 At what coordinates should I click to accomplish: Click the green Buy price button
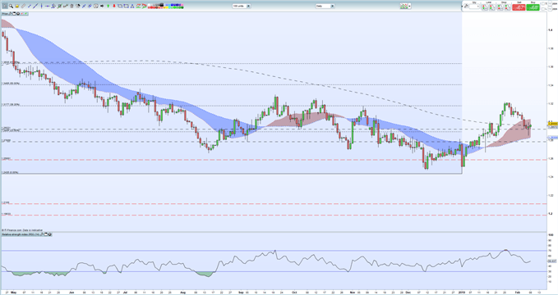pos(533,7)
